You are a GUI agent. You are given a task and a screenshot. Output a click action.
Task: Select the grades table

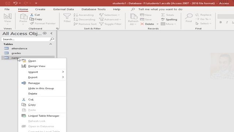pos(28,53)
